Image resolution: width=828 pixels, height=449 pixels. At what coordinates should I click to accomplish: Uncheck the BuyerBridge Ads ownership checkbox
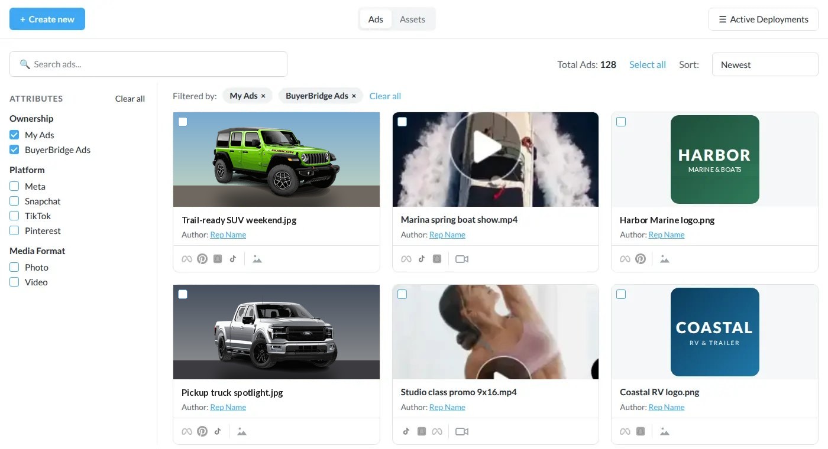click(x=14, y=149)
